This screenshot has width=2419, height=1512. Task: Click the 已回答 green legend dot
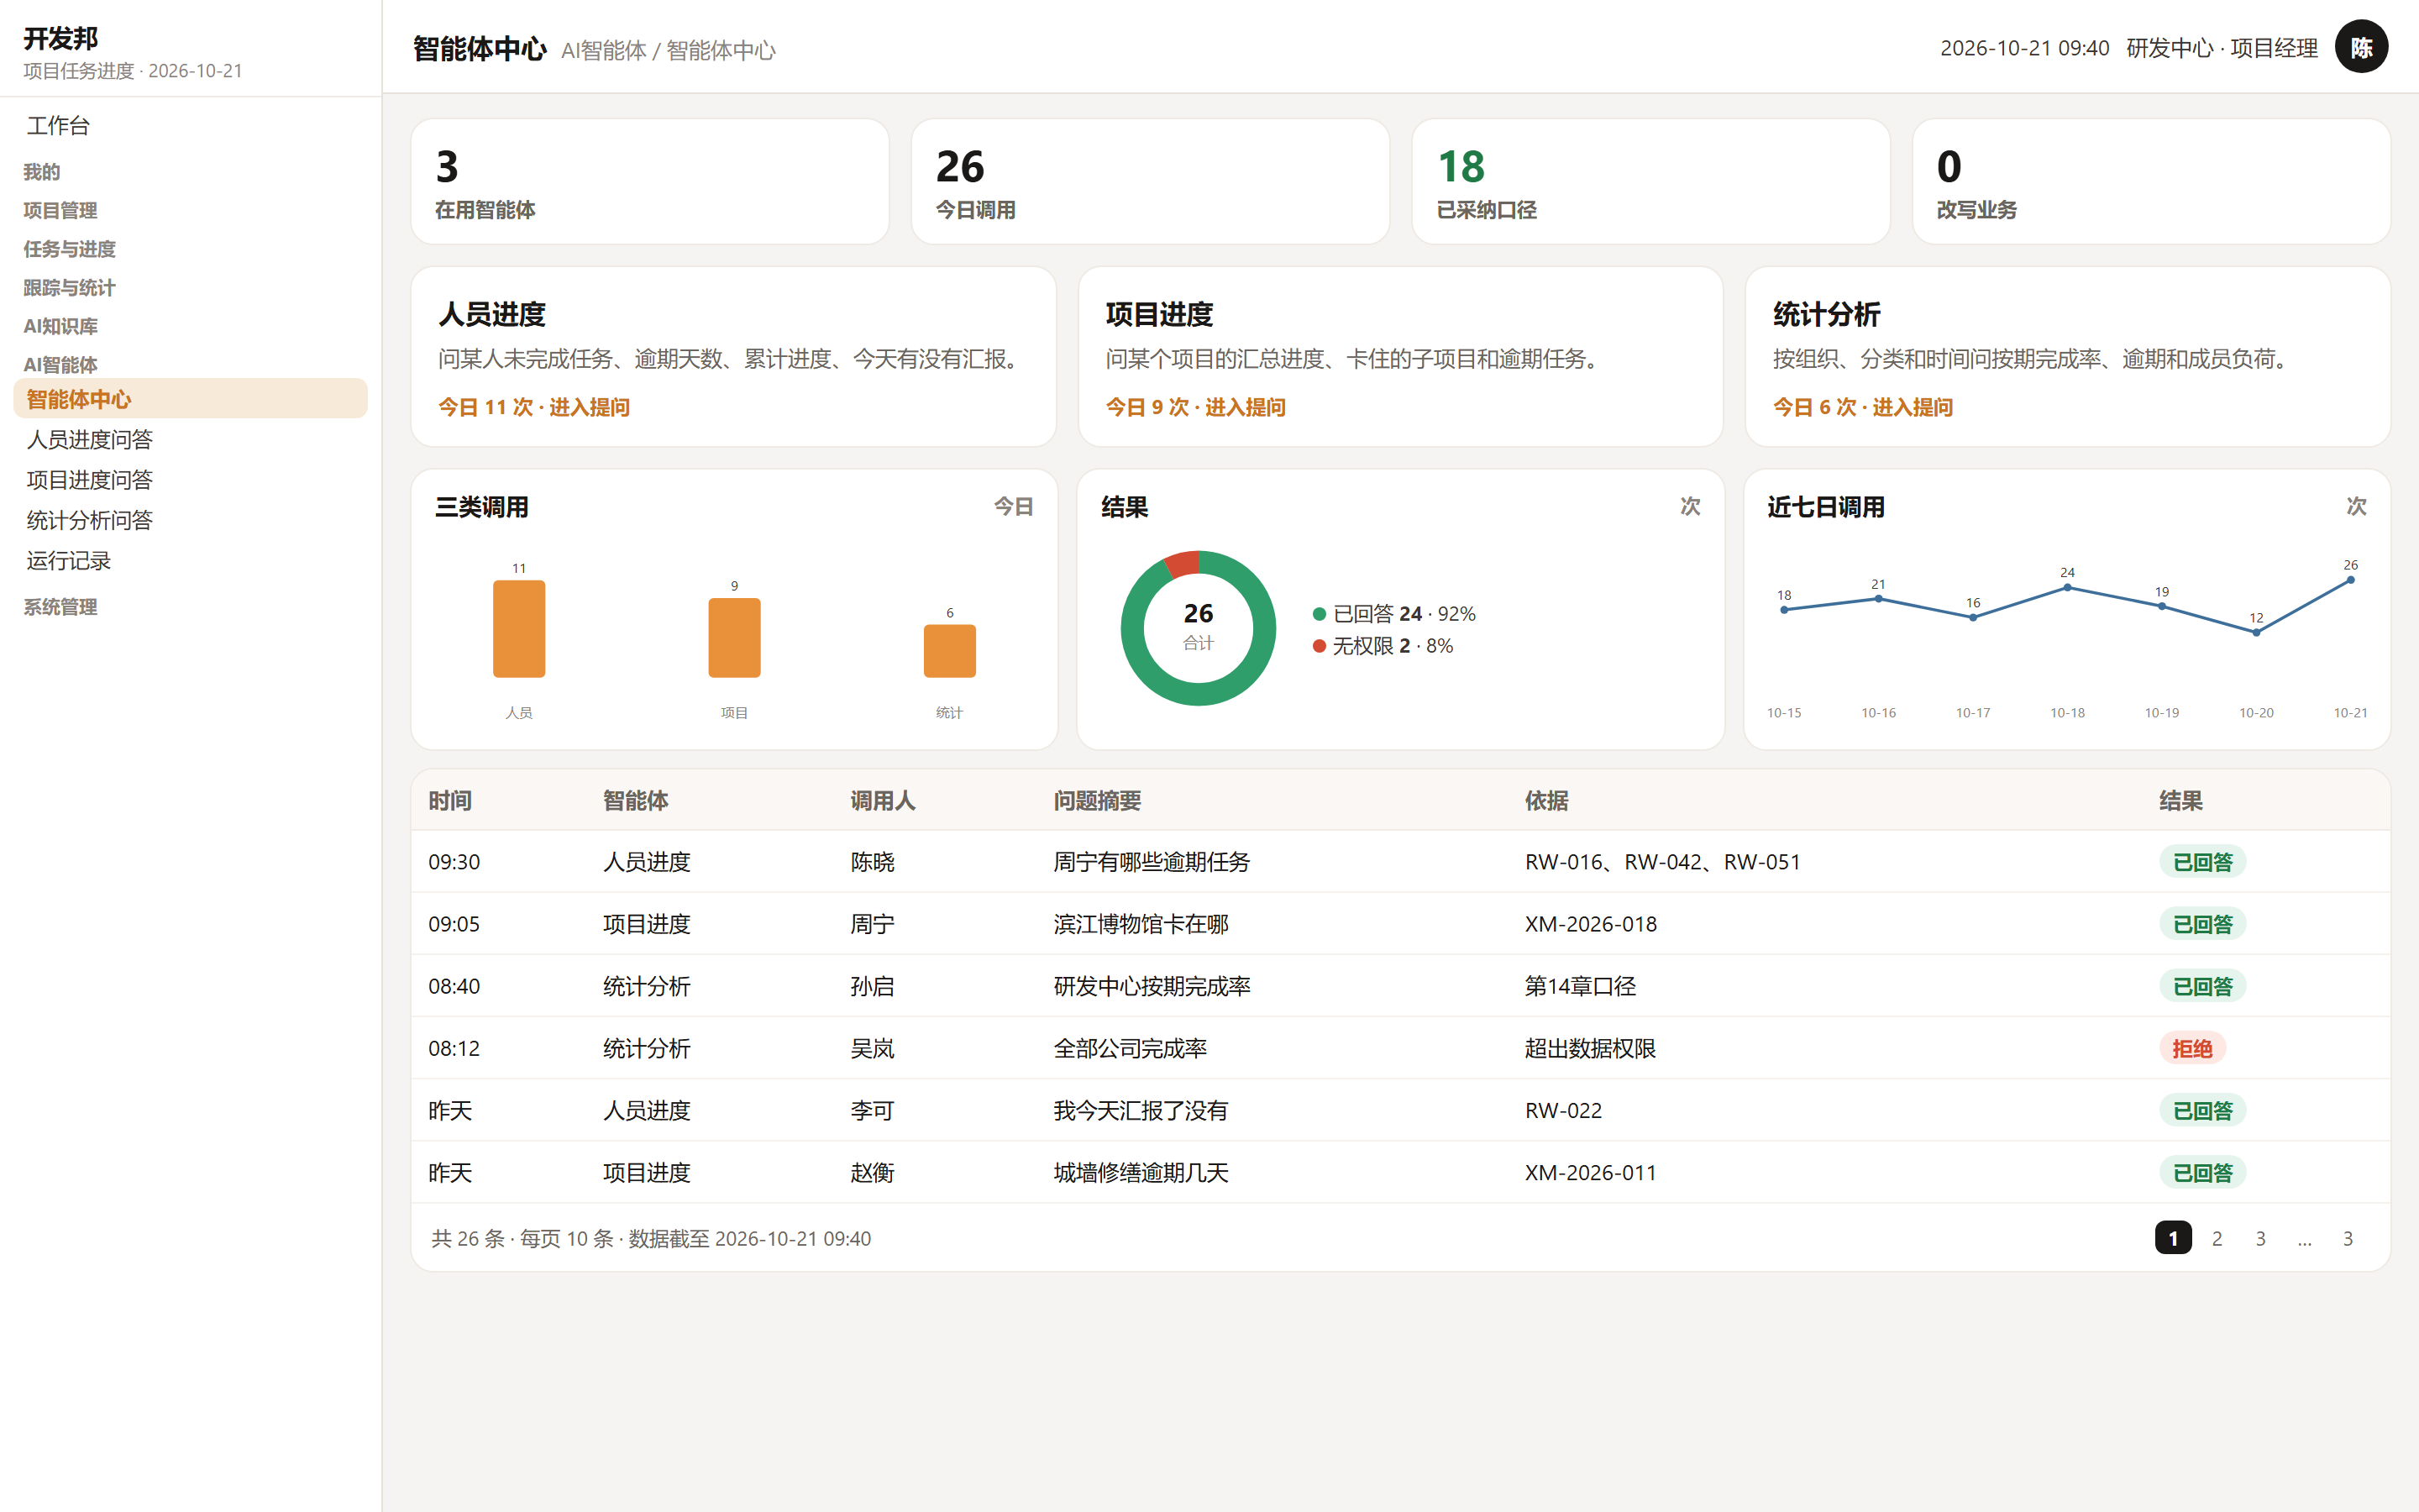[x=1320, y=614]
